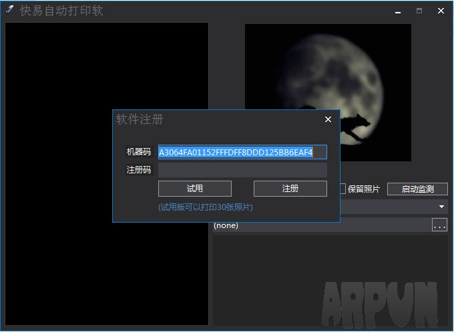Image resolution: width=454 pixels, height=332 pixels.
Task: Click the maximize icon in the title bar
Action: tap(419, 11)
